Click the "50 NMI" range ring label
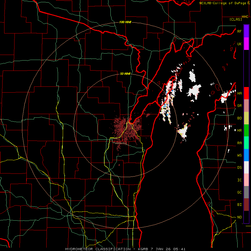This screenshot has height=251, width=251. pyautogui.click(x=125, y=74)
